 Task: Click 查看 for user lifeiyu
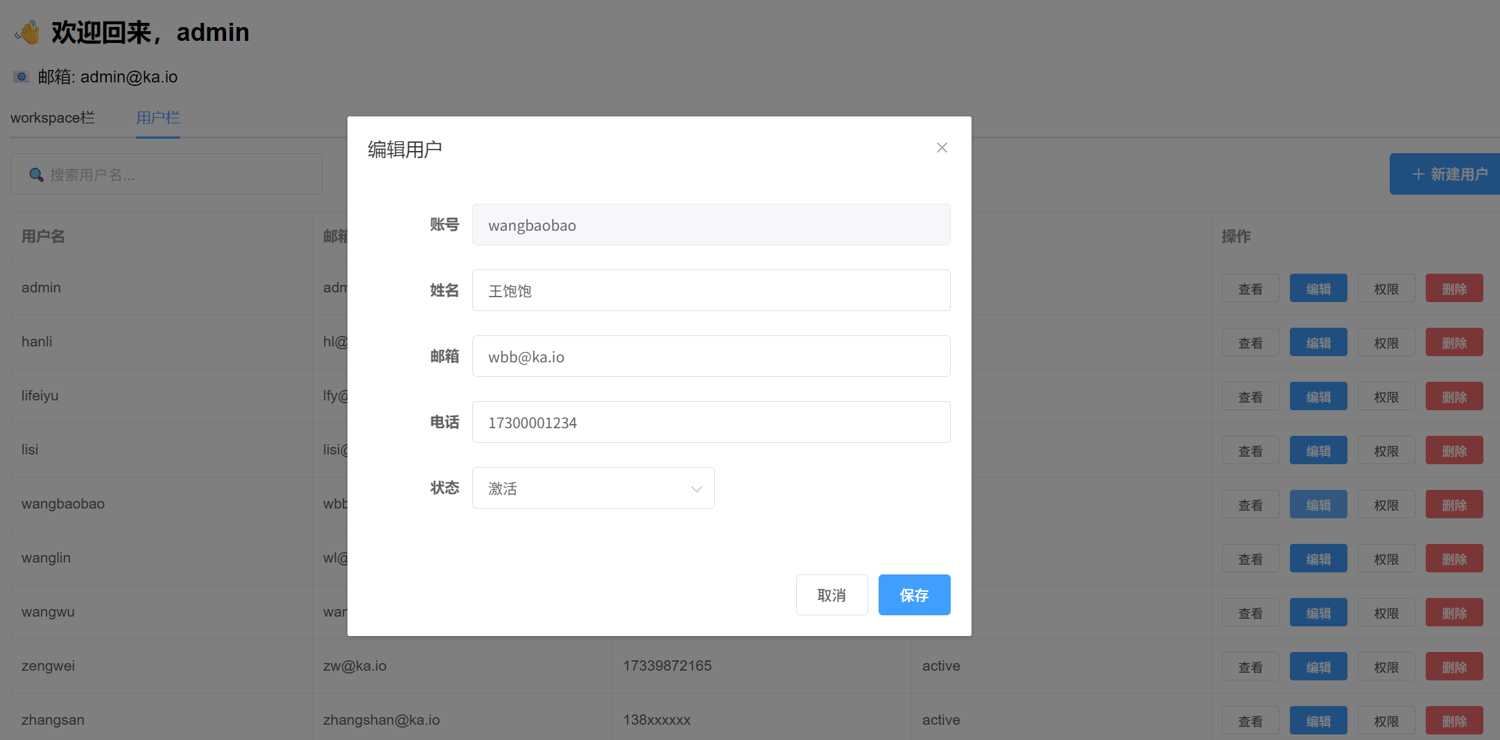click(x=1250, y=397)
